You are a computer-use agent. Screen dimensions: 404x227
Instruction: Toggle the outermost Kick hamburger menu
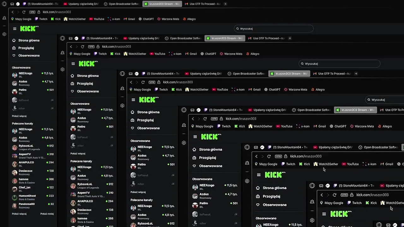point(15,28)
